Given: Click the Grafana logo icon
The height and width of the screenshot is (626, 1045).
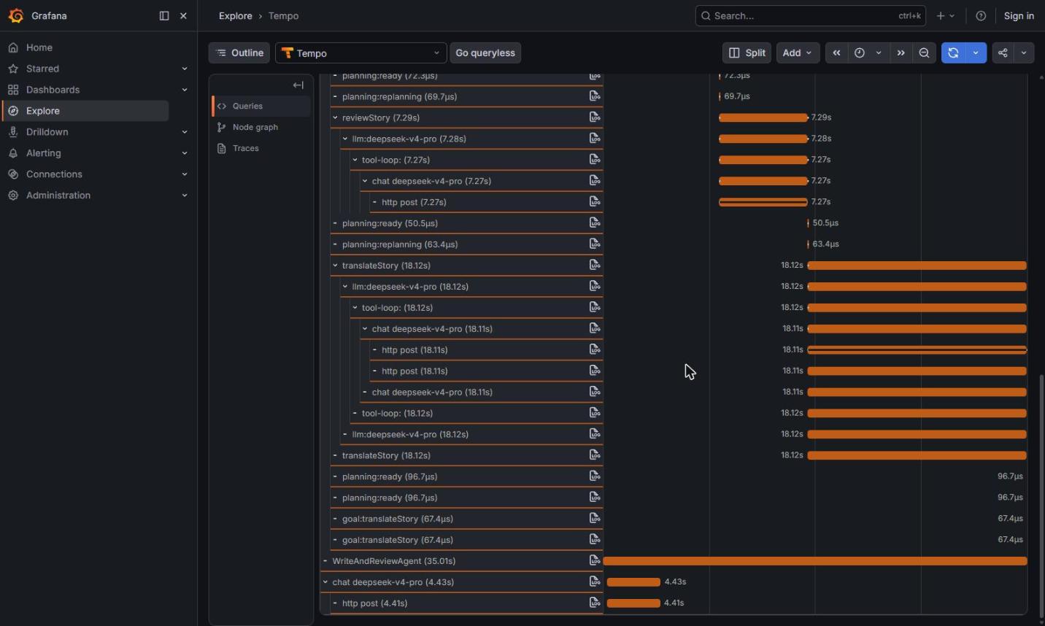Looking at the screenshot, I should [16, 15].
